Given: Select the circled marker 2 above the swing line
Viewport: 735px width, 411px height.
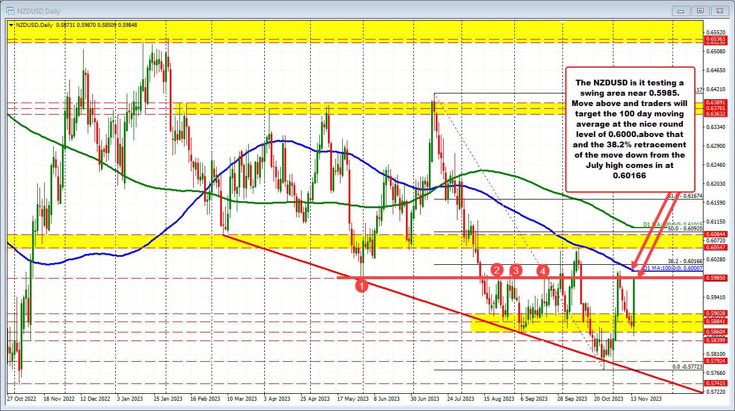Looking at the screenshot, I should (496, 270).
